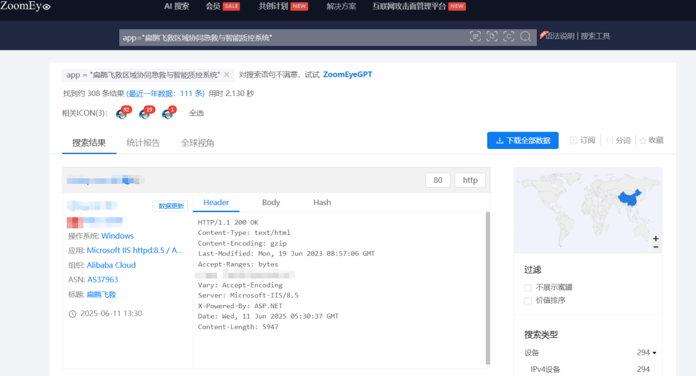Click the port 80 tag
Screen dimensions: 696x376
(x=438, y=180)
